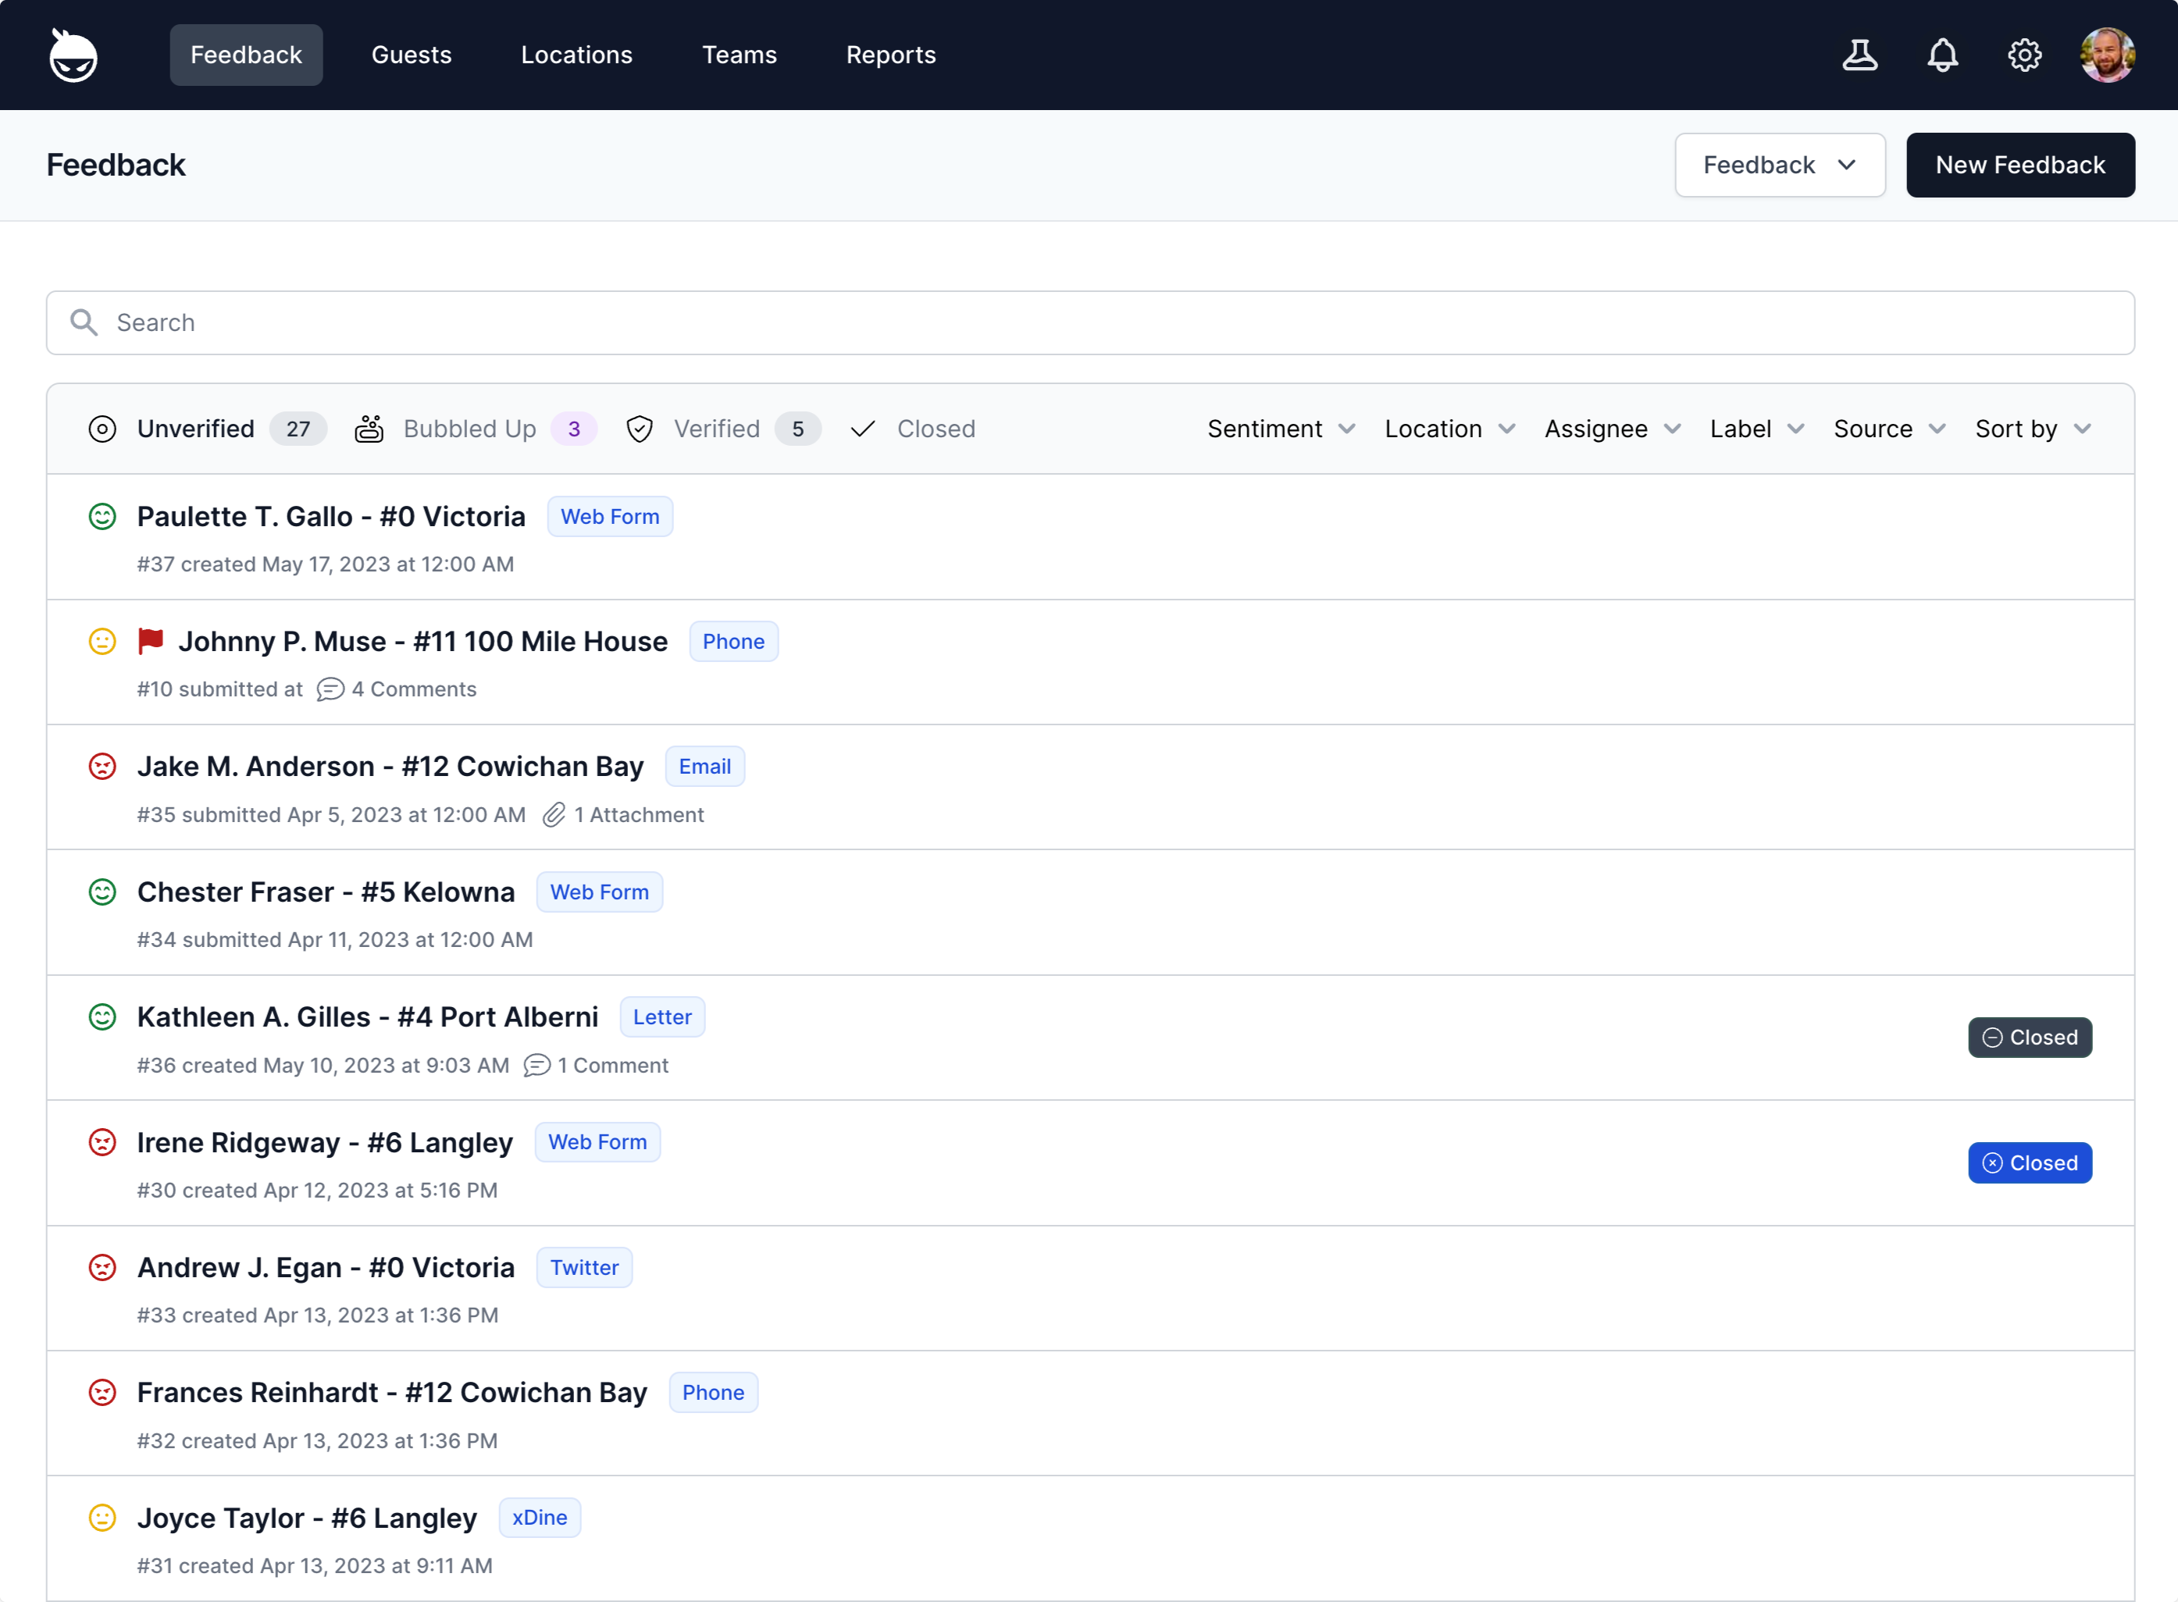
Task: Switch to the Reports section
Action: point(890,55)
